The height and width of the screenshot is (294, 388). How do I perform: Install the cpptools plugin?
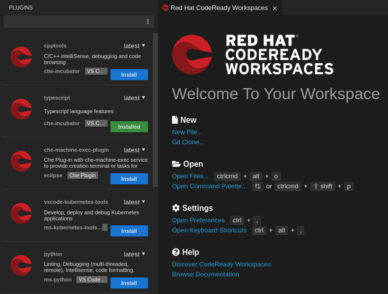pos(129,75)
